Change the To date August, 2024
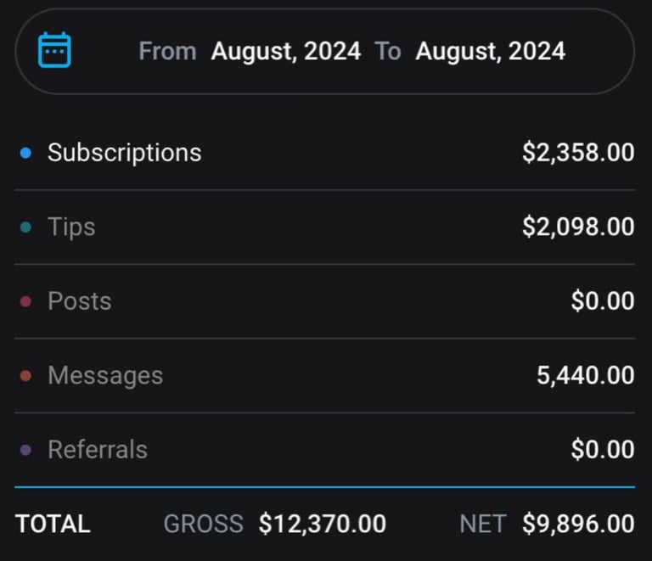Viewport: 652px width, 561px height. coord(490,52)
